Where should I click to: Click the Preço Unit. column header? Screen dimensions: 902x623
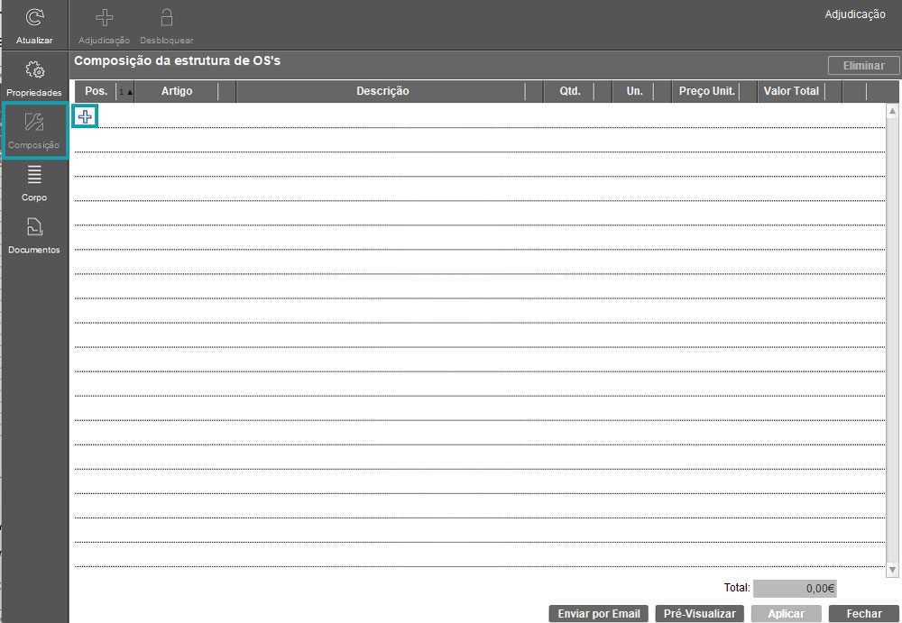pyautogui.click(x=706, y=91)
